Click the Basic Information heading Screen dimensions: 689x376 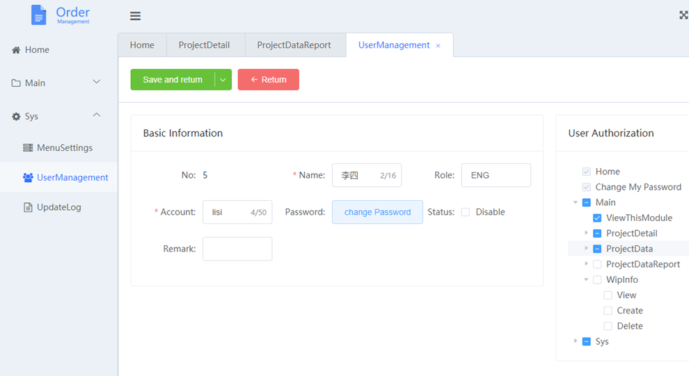183,133
